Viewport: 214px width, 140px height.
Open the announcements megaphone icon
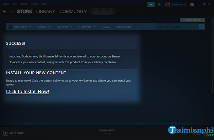(151, 4)
